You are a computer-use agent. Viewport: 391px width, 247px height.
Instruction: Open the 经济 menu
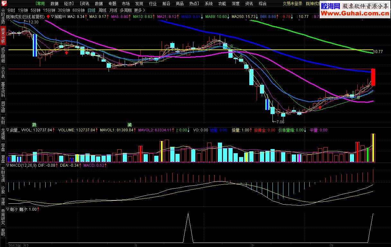(x=68, y=4)
